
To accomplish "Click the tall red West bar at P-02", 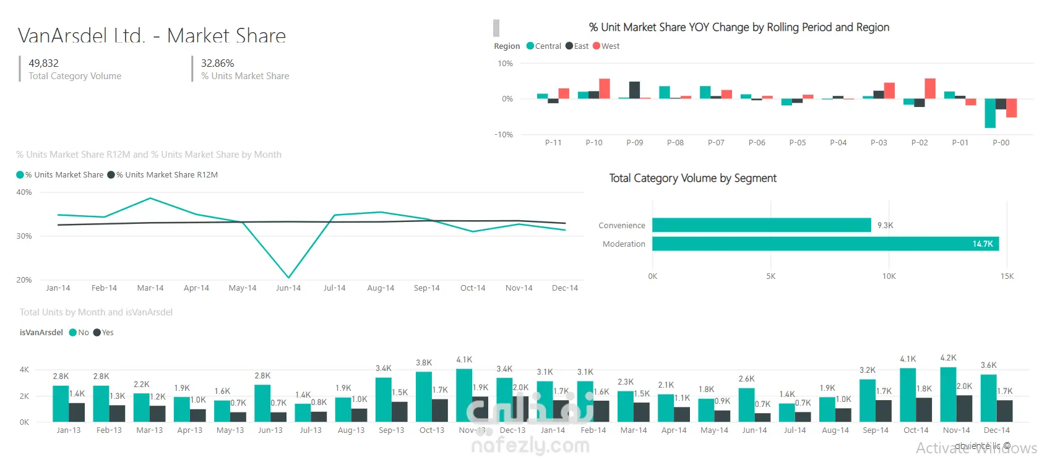I will point(930,88).
